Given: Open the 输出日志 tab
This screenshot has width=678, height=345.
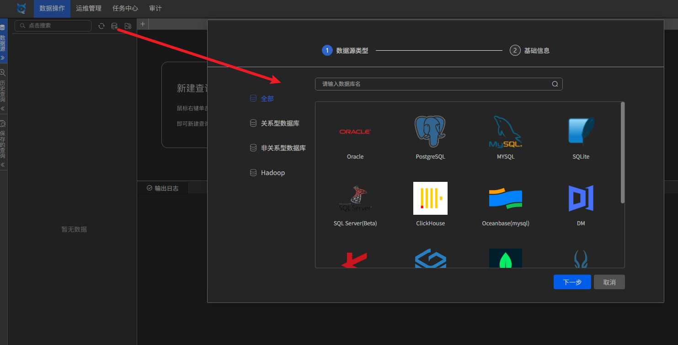Looking at the screenshot, I should click(x=162, y=188).
